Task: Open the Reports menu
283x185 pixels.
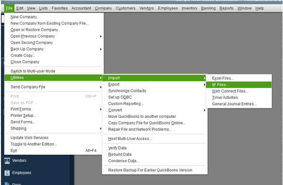Action: point(226,9)
